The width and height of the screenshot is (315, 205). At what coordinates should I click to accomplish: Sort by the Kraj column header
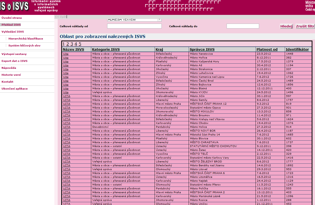pos(159,50)
